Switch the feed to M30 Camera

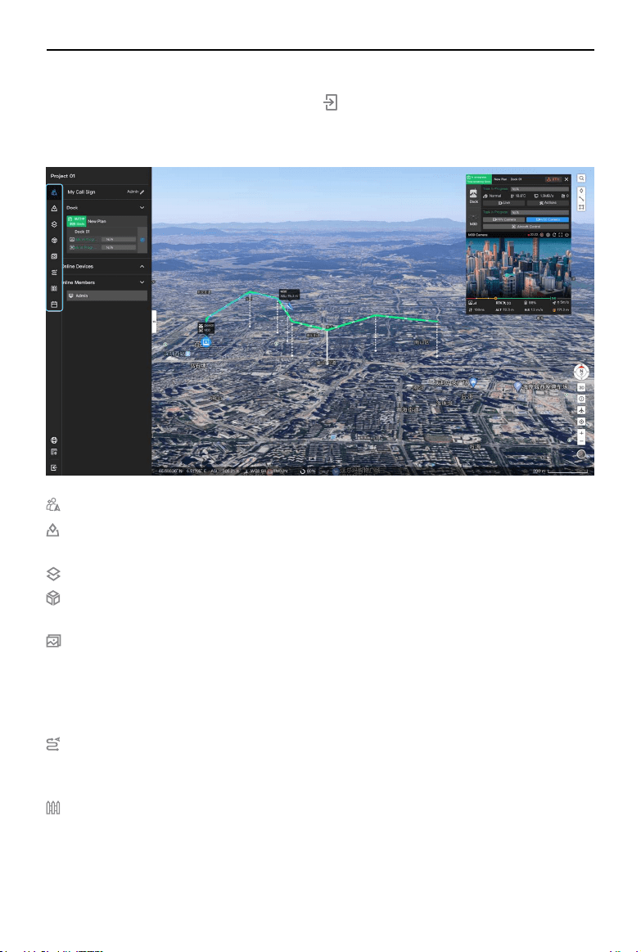click(x=548, y=219)
